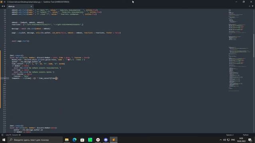Image resolution: width=255 pixels, height=143 pixels.
Task: Place cursor on the tempmute assignment line
Action: click(35, 78)
